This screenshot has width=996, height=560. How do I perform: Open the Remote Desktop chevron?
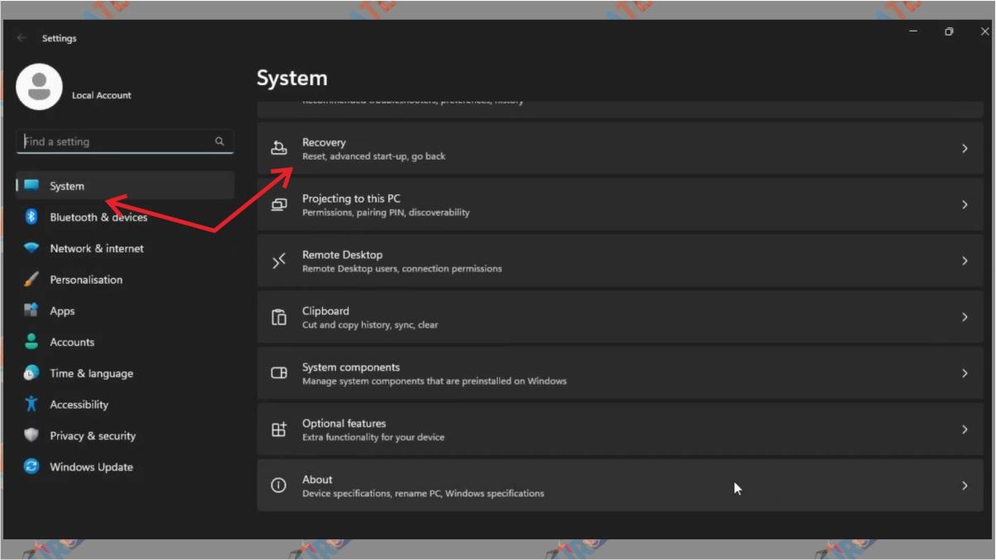[965, 261]
